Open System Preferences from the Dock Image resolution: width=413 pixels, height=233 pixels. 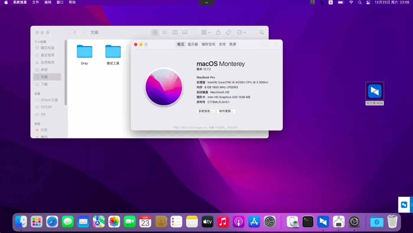click(x=270, y=221)
